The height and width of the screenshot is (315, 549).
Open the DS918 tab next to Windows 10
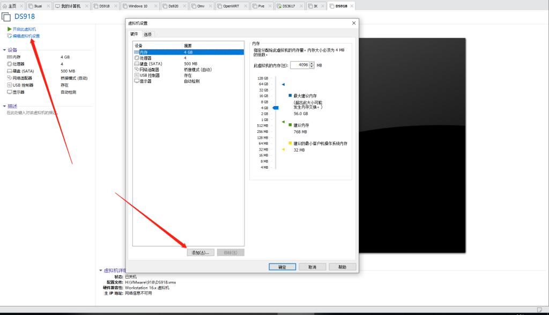(104, 6)
